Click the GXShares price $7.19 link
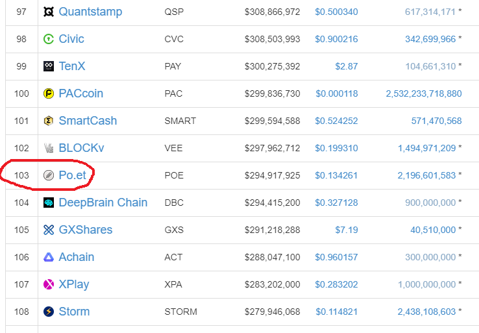 (347, 230)
